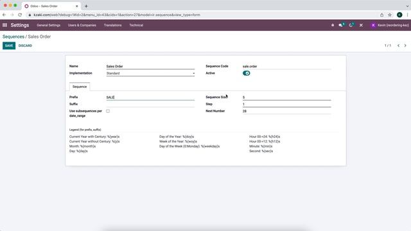Image resolution: width=411 pixels, height=231 pixels.
Task: Open the conversations messages icon
Action: pyautogui.click(x=341, y=25)
